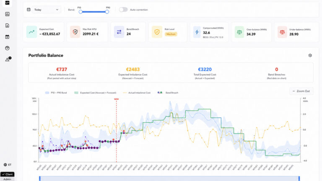
Task: Open the Today date range dropdown
Action: (46, 10)
